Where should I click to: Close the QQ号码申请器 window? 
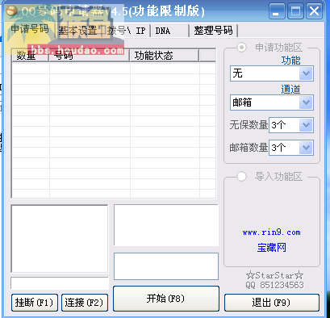[x=314, y=11]
